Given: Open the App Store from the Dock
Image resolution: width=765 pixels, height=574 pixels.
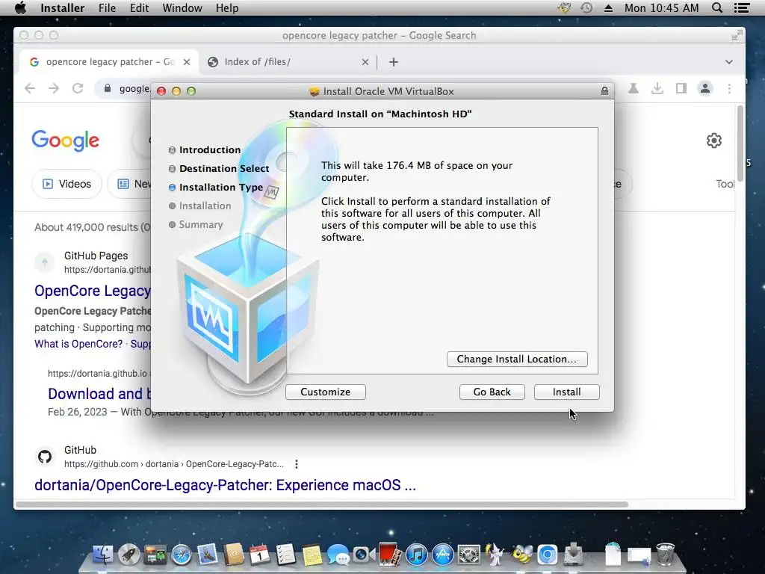Looking at the screenshot, I should [x=442, y=555].
